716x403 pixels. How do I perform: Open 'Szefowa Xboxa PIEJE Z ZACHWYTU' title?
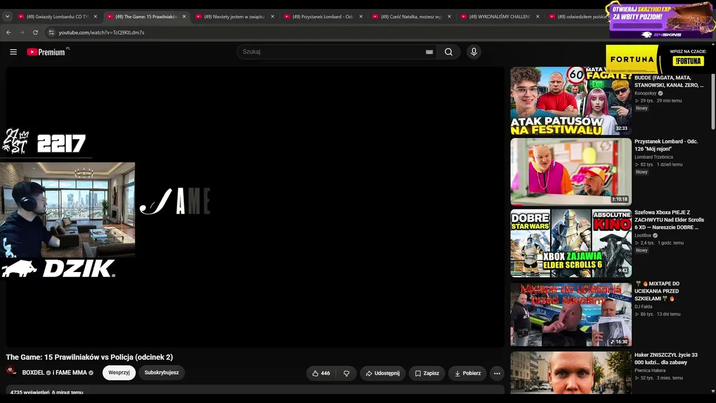coord(669,220)
